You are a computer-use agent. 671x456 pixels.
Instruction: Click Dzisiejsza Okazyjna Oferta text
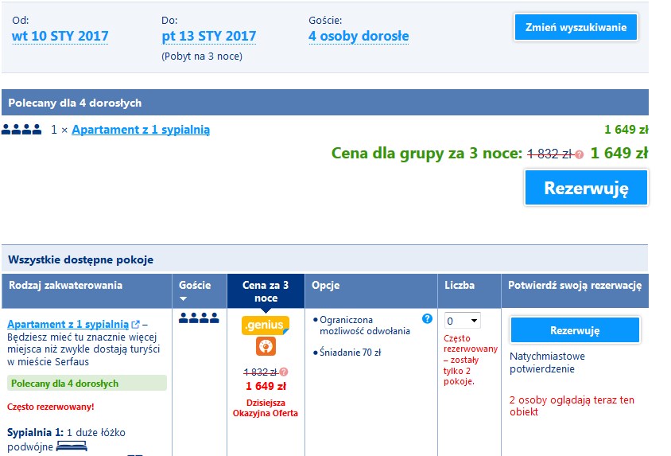[266, 408]
